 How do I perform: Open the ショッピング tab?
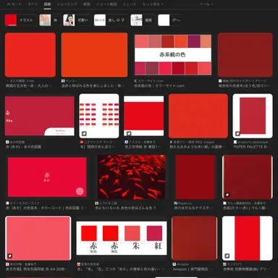pyautogui.click(x=67, y=4)
